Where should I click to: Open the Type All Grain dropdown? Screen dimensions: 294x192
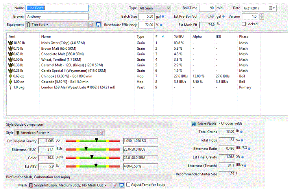155,8
